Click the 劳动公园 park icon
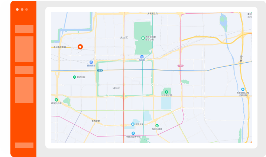Screen dimensions: 266x157 74,77
